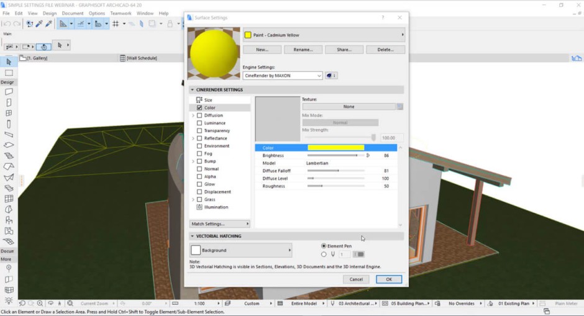Click the Share... button
The width and height of the screenshot is (584, 316).
tap(344, 50)
